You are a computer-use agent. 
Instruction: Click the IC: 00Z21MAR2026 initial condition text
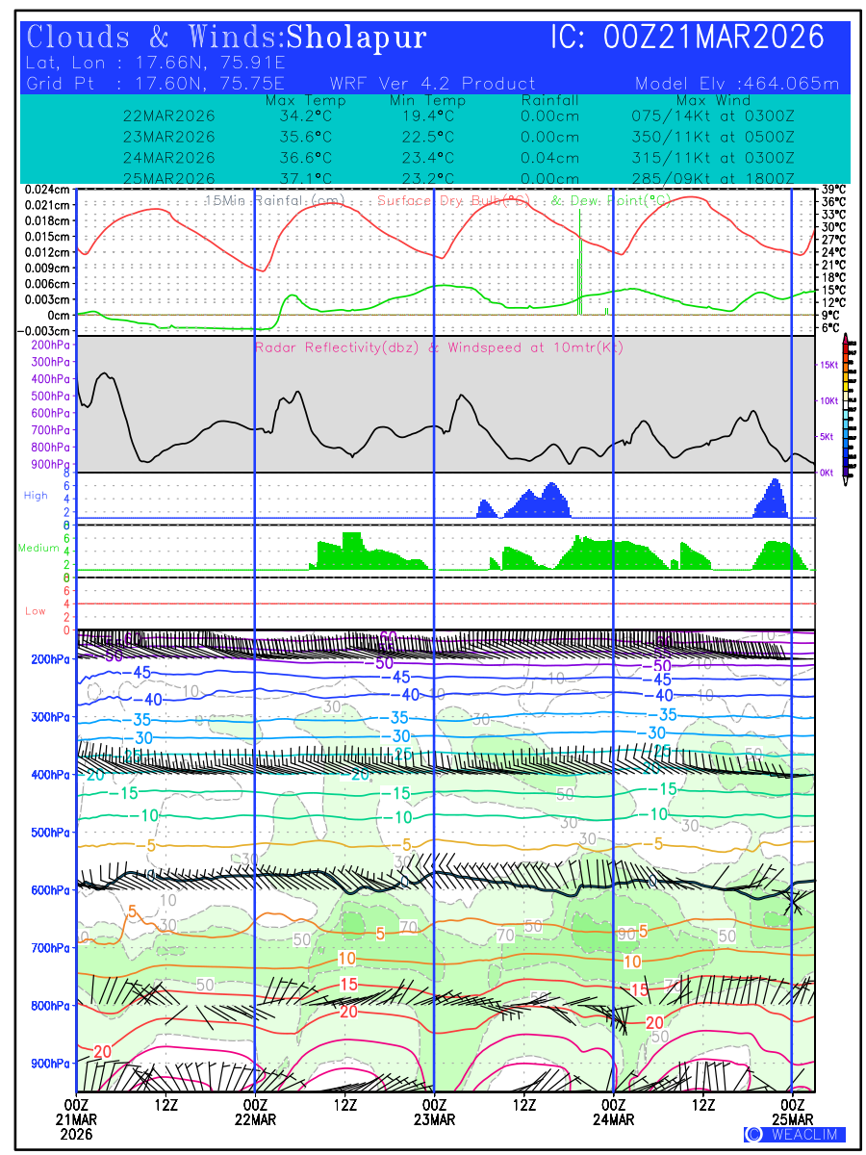(x=687, y=38)
